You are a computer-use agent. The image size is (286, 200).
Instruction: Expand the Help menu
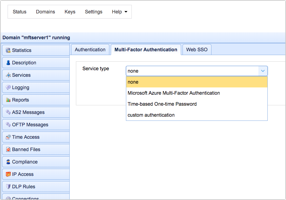click(x=119, y=12)
